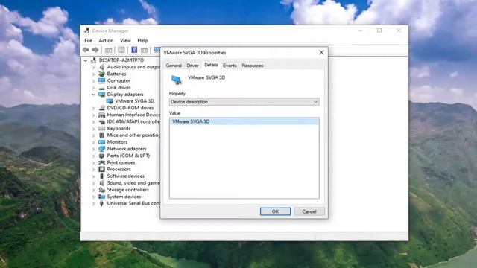Image resolution: width=477 pixels, height=268 pixels.
Task: Click the Show/Hide console tree toolbar icon
Action: pyautogui.click(x=108, y=50)
